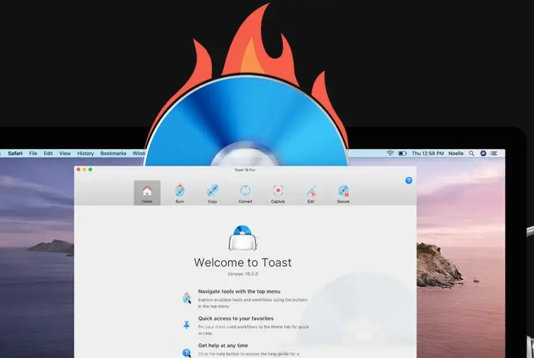534x358 pixels.
Task: Open the Edit tool
Action: coord(310,193)
